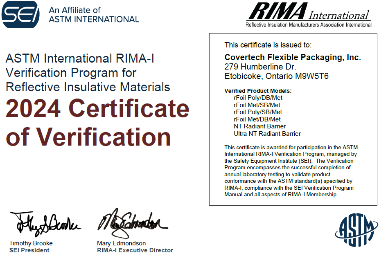Click the "This certificate is issued to:" line

coord(268,45)
